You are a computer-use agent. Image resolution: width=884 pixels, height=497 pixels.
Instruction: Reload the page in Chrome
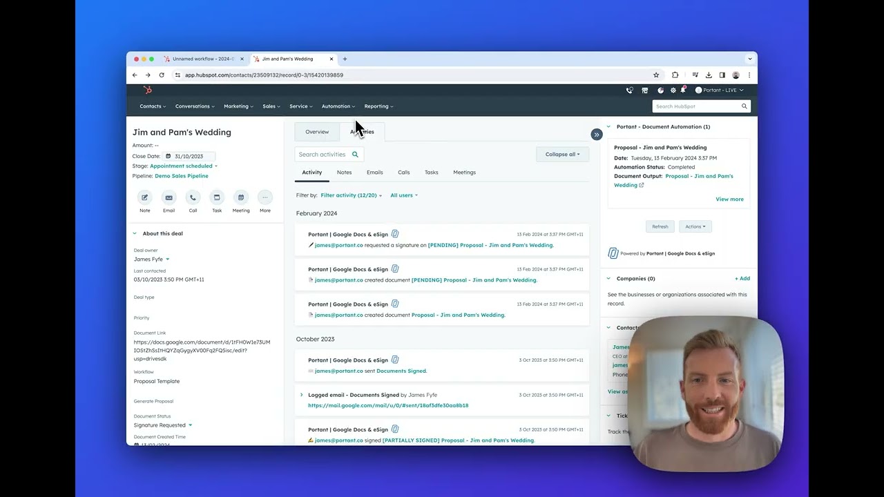tap(162, 75)
